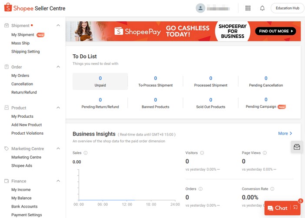This screenshot has height=218, width=305.
Task: Open Shipping Setting
Action: tap(26, 52)
